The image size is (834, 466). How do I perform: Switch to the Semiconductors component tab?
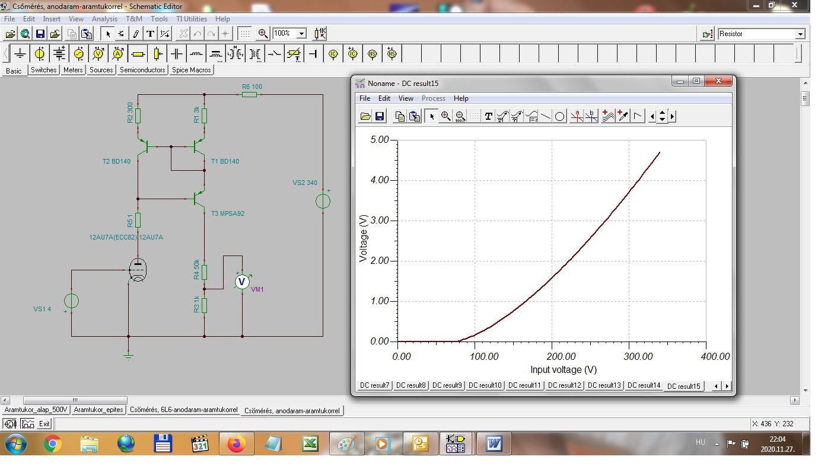142,70
